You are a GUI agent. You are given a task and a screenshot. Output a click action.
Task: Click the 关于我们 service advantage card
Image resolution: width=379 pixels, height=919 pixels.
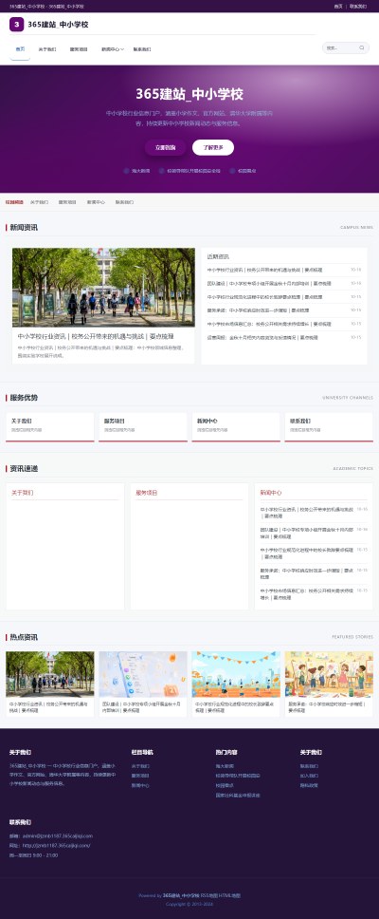click(x=49, y=426)
